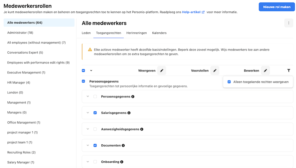Viewport: 296px width, 168px height.
Task: Click the external link icon after Help-artikel
Action: [x=203, y=12]
